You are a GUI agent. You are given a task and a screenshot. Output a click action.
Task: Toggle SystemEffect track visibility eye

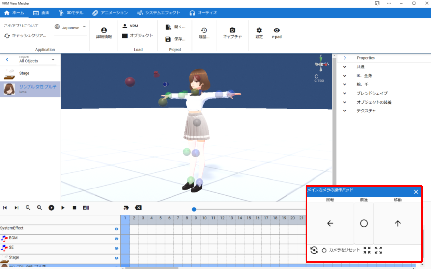tap(116, 229)
